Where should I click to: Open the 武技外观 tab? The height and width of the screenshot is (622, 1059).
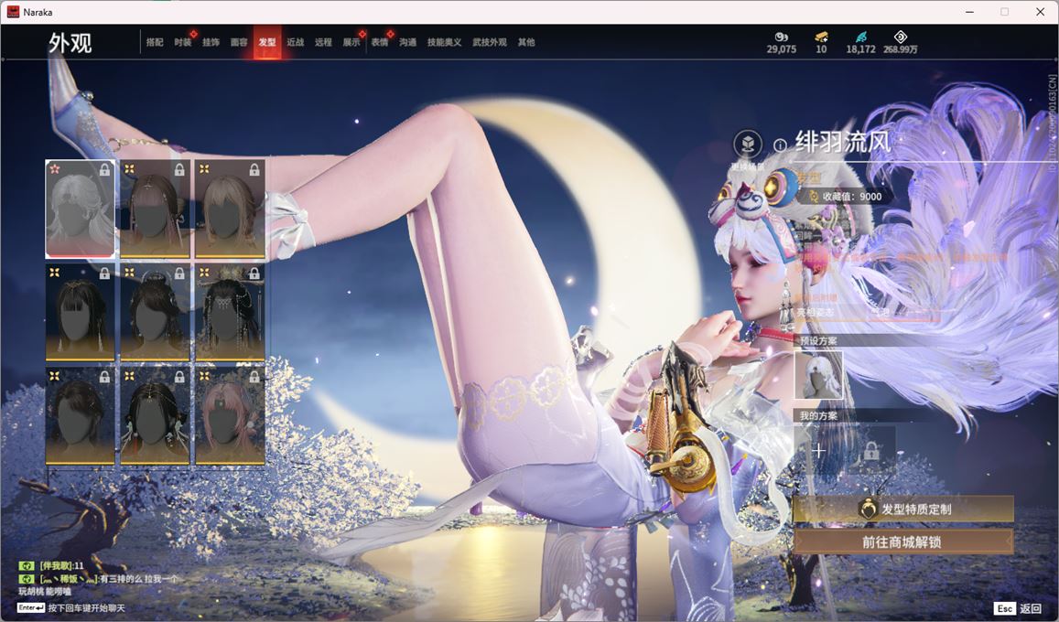point(490,42)
